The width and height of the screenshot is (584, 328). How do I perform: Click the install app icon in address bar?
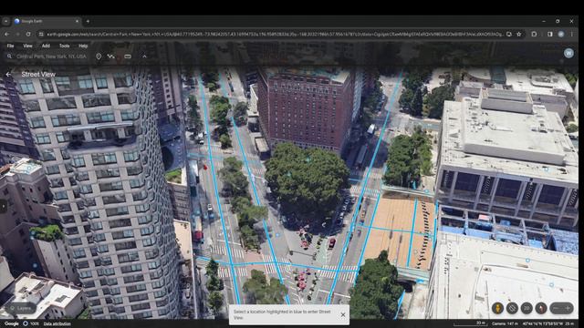click(509, 34)
